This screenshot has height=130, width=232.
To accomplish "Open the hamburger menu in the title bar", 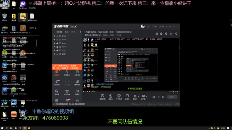I will pos(166,27).
